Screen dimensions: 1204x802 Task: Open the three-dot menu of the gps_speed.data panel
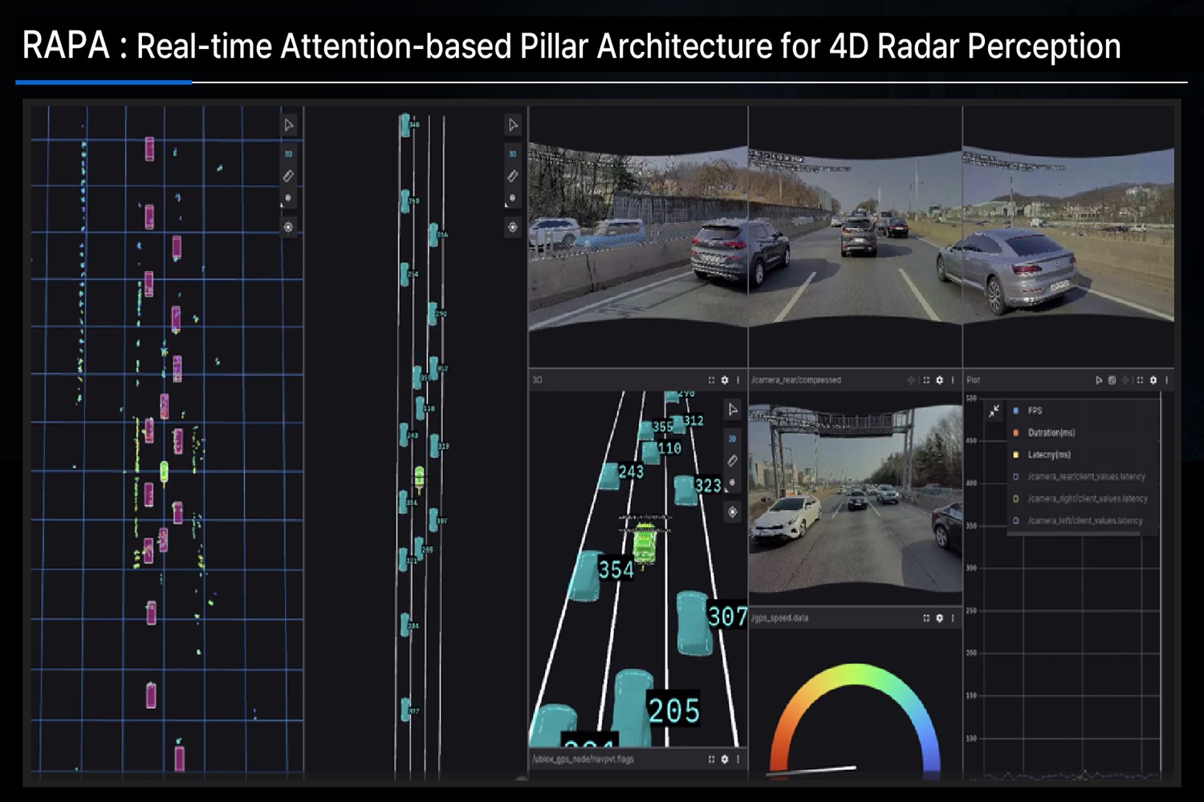point(953,618)
